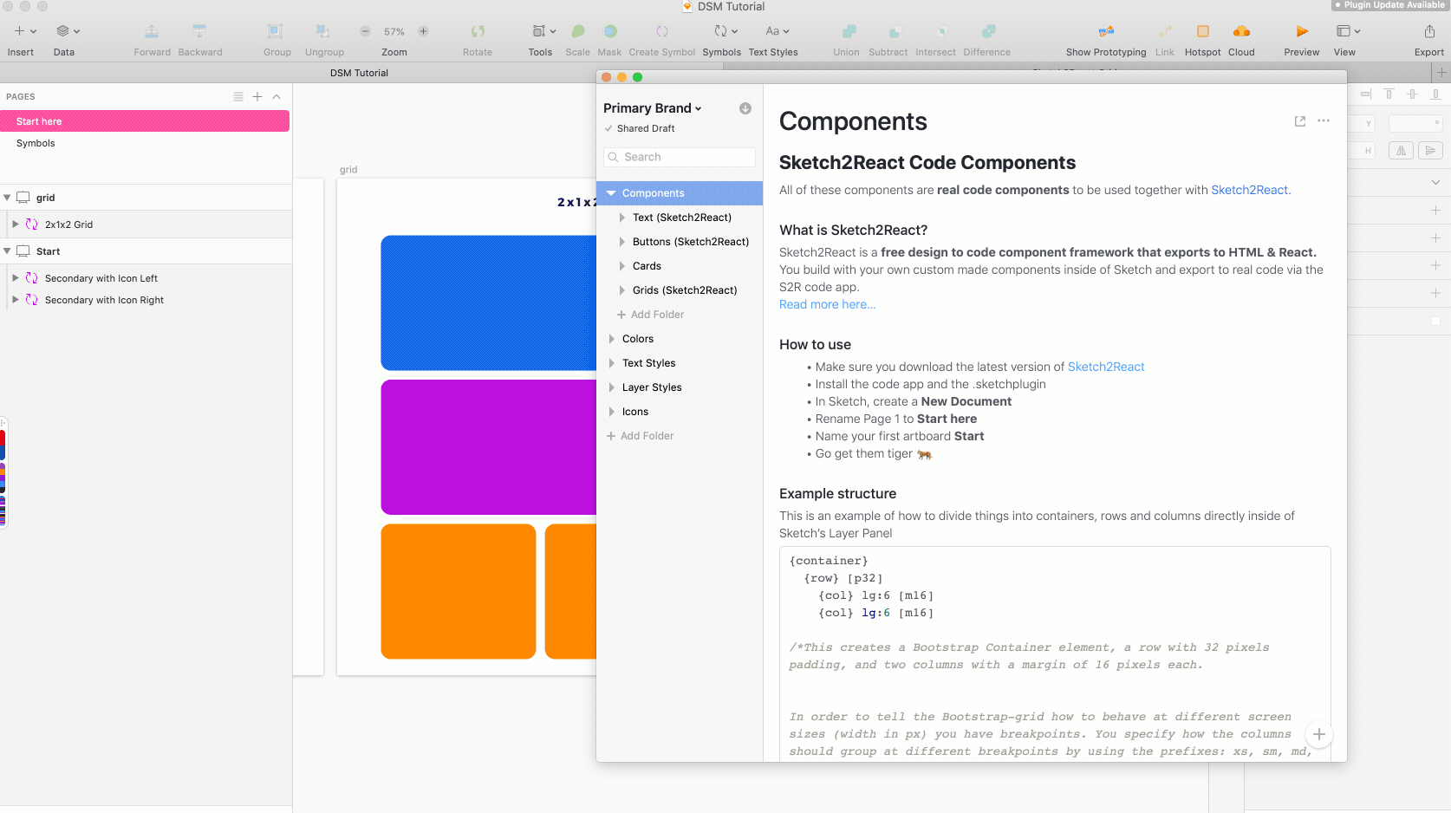This screenshot has width=1451, height=813.
Task: Open the Cloud toolbar icon
Action: (x=1241, y=31)
